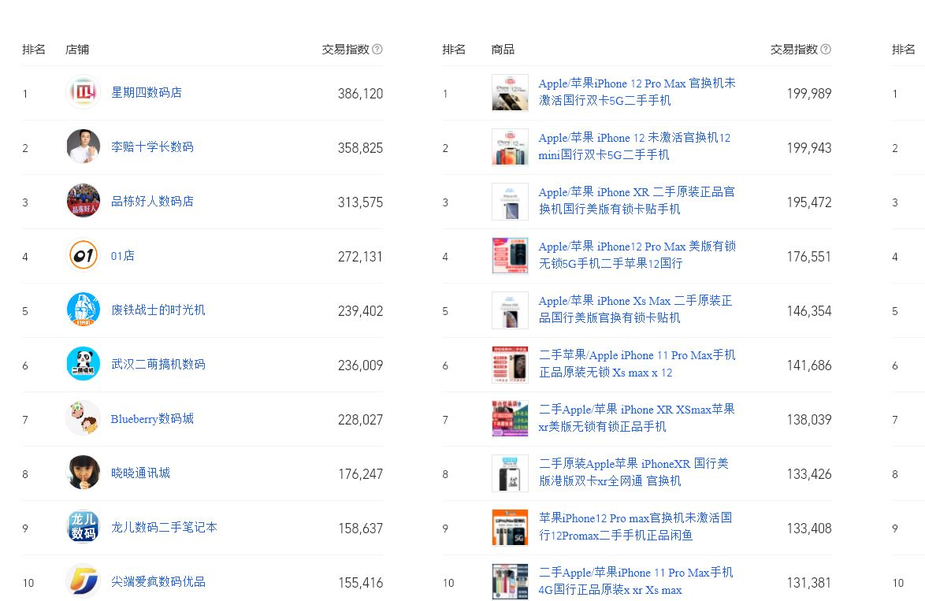Open iPhone 12 Pro Max 官换机未激活 product link
Image resolution: width=925 pixels, height=601 pixels.
click(637, 92)
